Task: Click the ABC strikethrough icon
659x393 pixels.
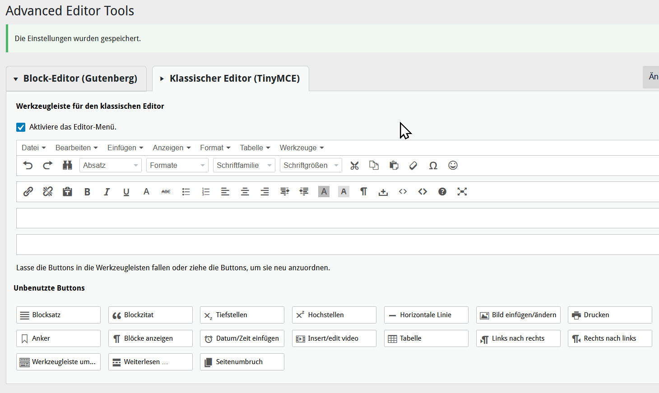Action: [166, 192]
